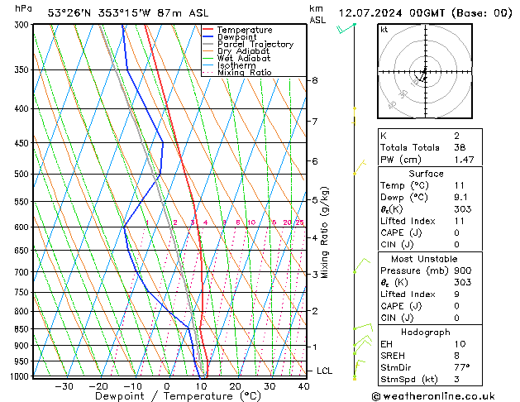Click the 'Surface' section heading

coord(426,174)
